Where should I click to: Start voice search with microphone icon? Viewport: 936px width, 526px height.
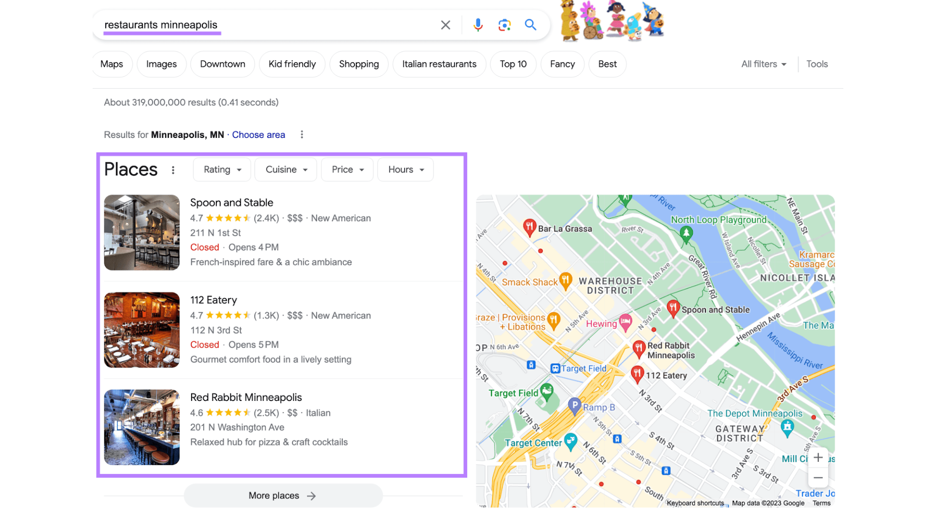coord(478,25)
